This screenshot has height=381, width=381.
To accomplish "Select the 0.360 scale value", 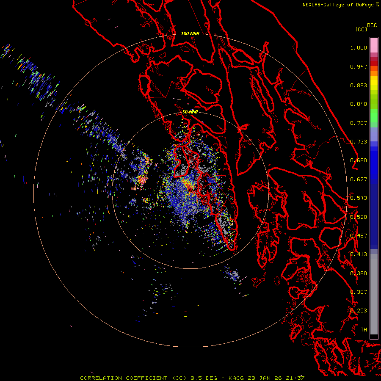I will point(359,273).
